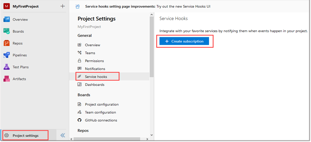
Task: Open the MyFirstProject avatar icon
Action: pyautogui.click(x=7, y=6)
